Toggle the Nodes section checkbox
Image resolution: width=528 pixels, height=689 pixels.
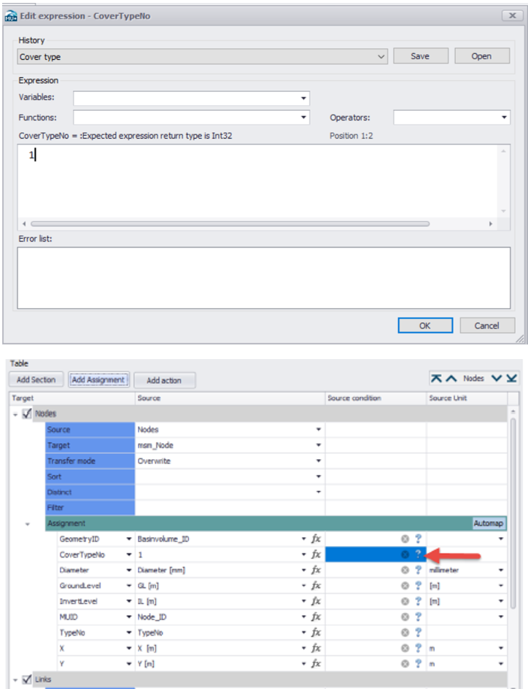27,413
